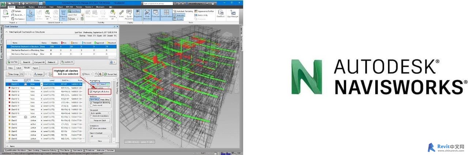
Task: Open Quick Properties in ribbon
Action: 129,15
